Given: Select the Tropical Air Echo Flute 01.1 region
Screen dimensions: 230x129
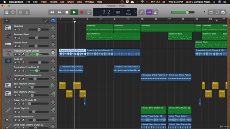Looking at the screenshot, I should tap(127, 69).
